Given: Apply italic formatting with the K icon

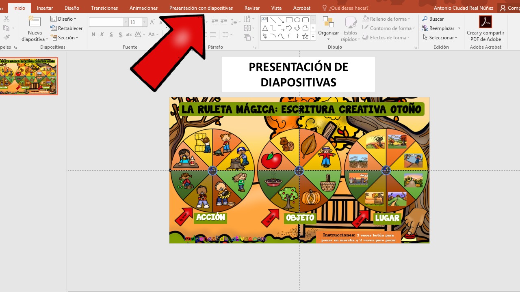Looking at the screenshot, I should tap(102, 34).
